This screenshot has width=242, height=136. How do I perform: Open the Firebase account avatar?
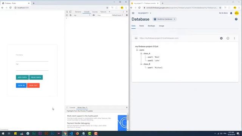(237, 13)
